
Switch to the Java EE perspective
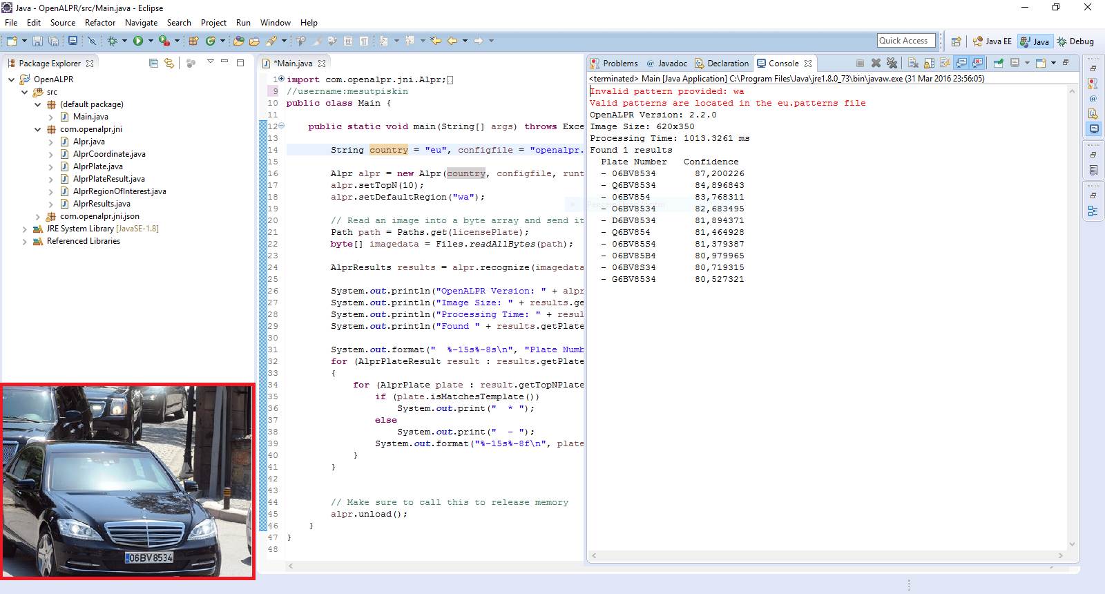click(992, 41)
